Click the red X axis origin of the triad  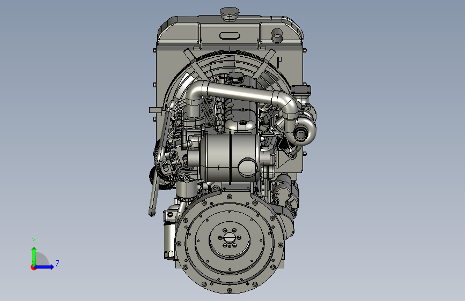pos(33,267)
